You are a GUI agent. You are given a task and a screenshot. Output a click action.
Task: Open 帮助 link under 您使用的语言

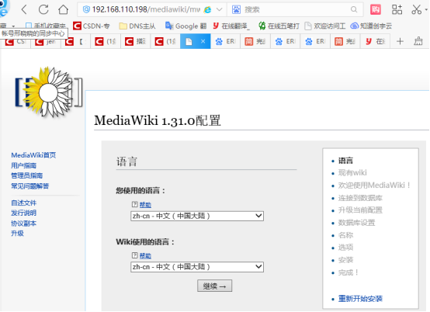click(x=145, y=205)
